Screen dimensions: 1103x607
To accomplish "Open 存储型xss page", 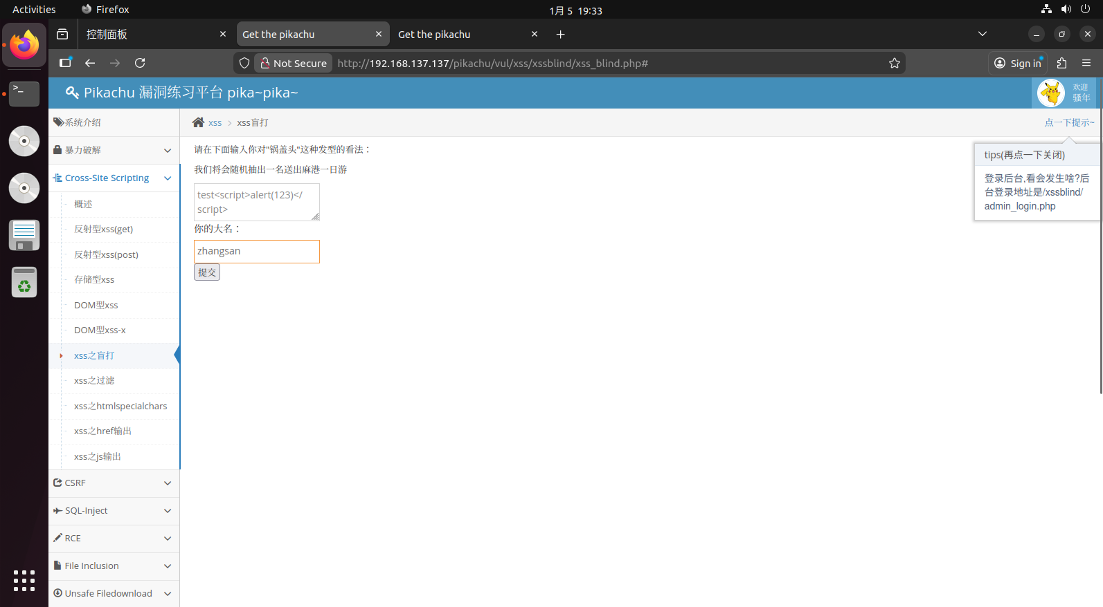I will pos(94,279).
